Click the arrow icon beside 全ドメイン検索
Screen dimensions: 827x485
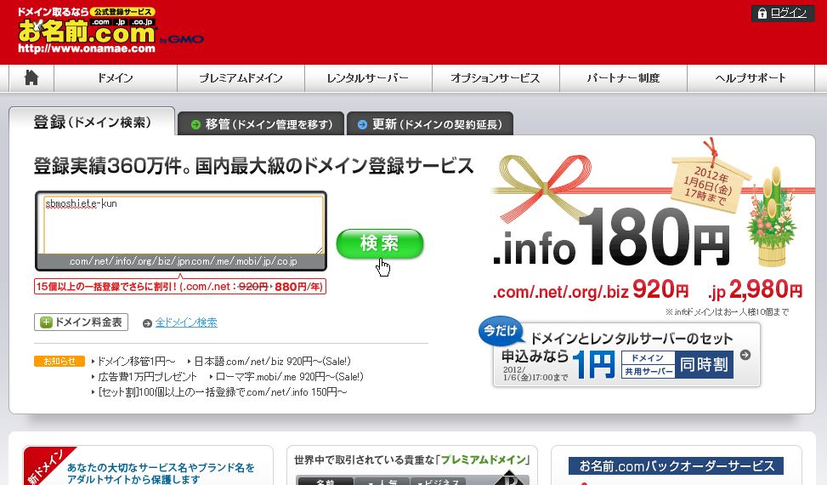pos(147,323)
